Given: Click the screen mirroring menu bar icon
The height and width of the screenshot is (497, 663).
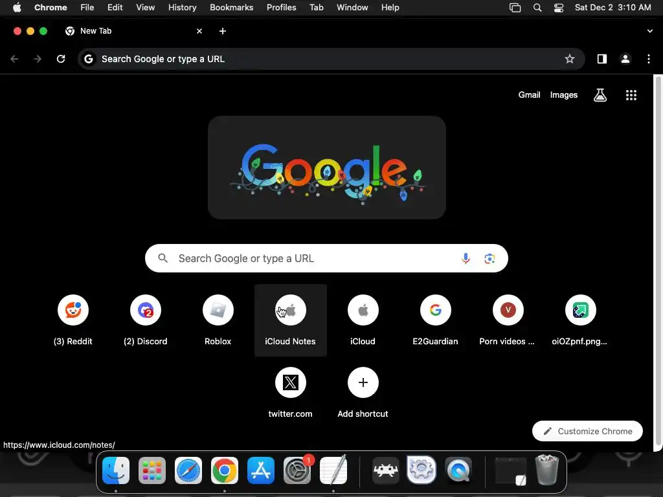Looking at the screenshot, I should coord(515,8).
